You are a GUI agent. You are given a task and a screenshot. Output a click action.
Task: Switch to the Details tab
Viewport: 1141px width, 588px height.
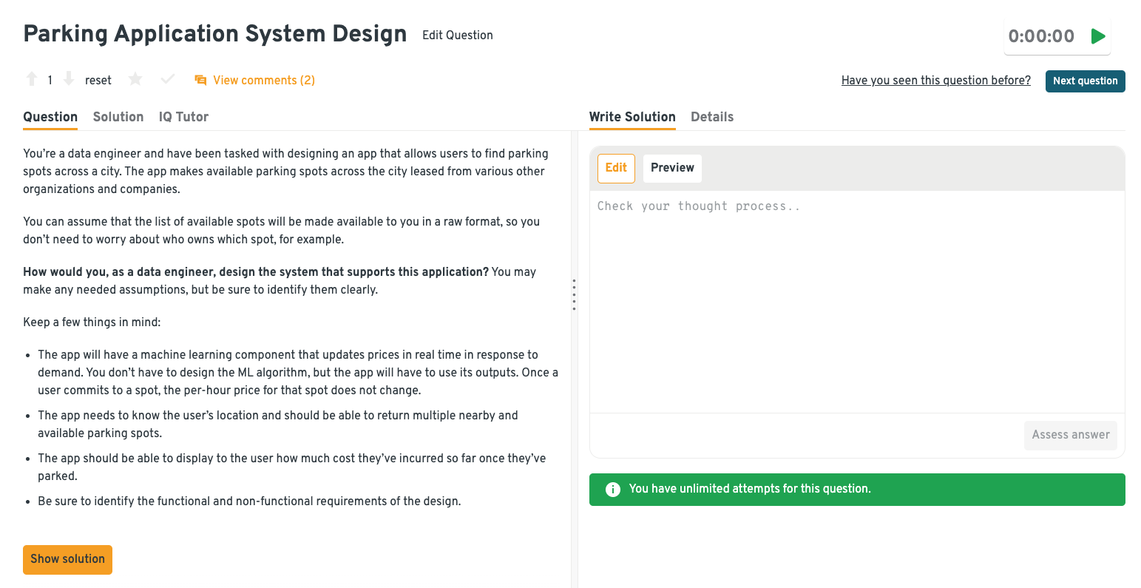[711, 117]
